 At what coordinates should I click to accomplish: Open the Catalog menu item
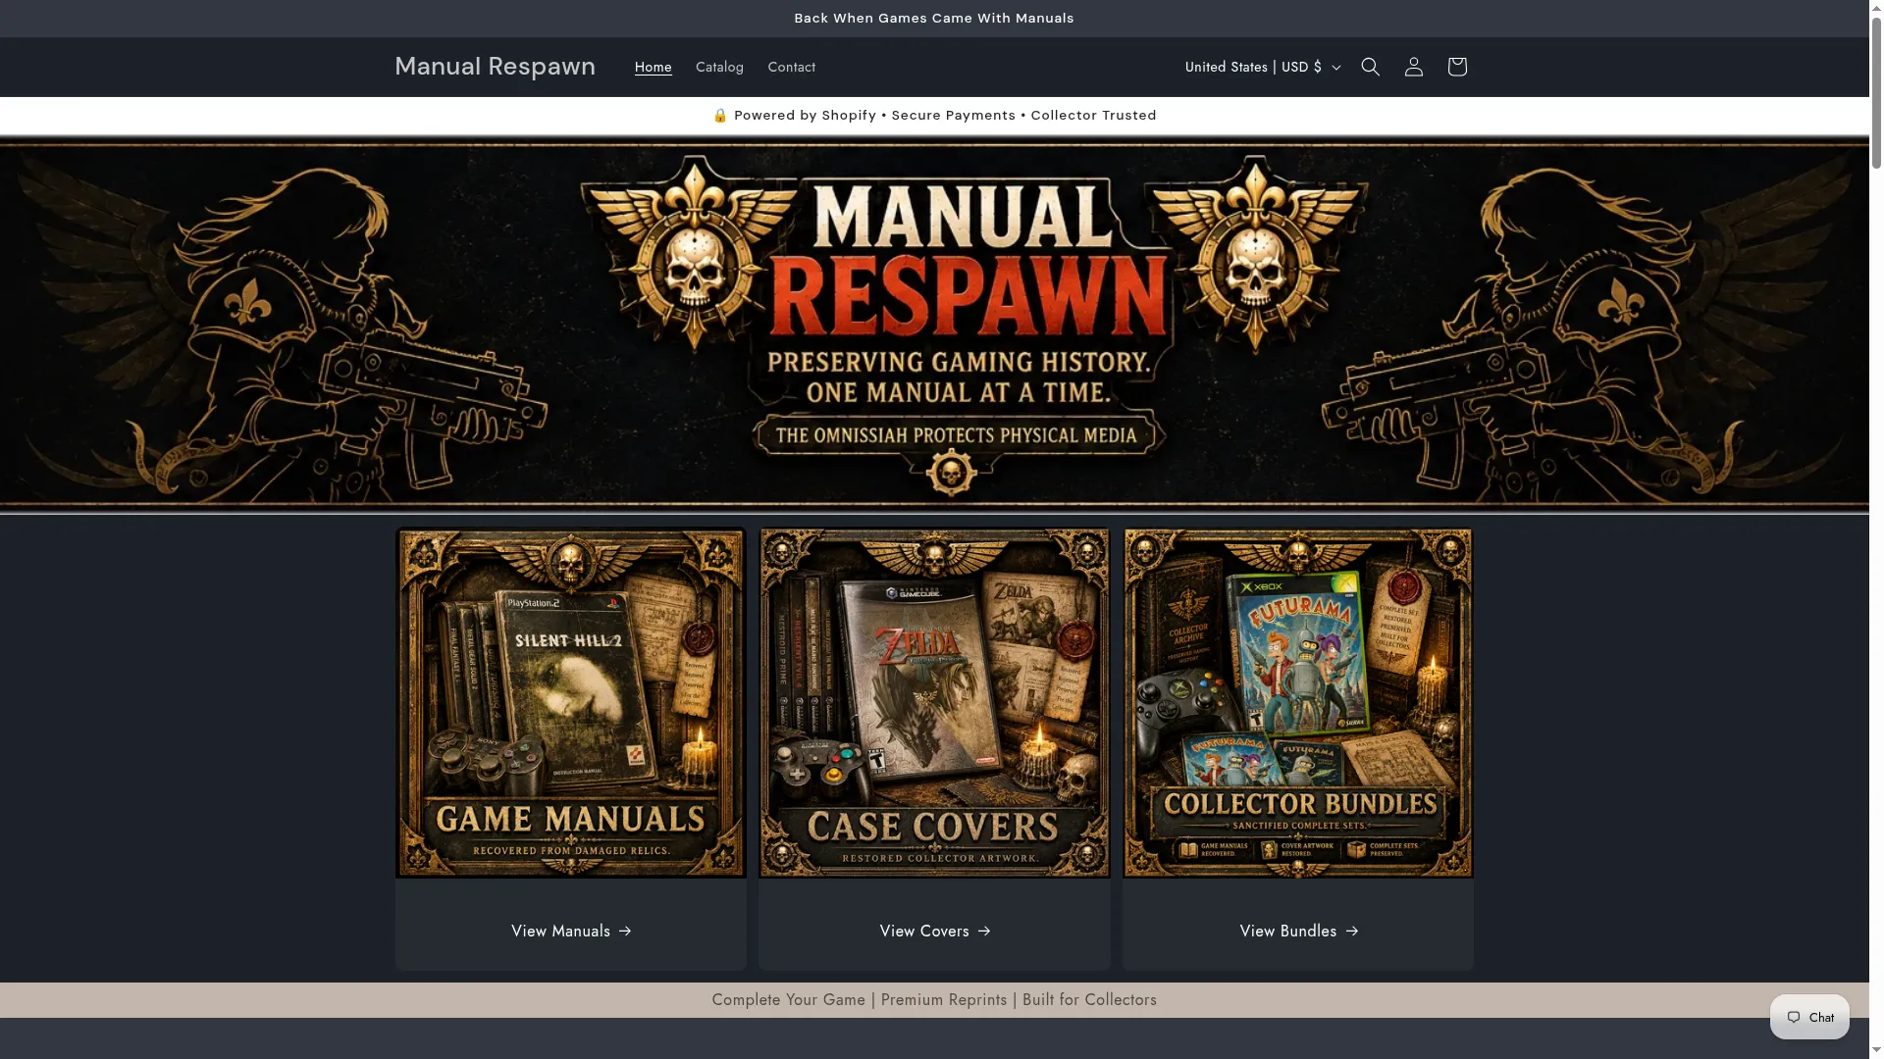tap(719, 67)
